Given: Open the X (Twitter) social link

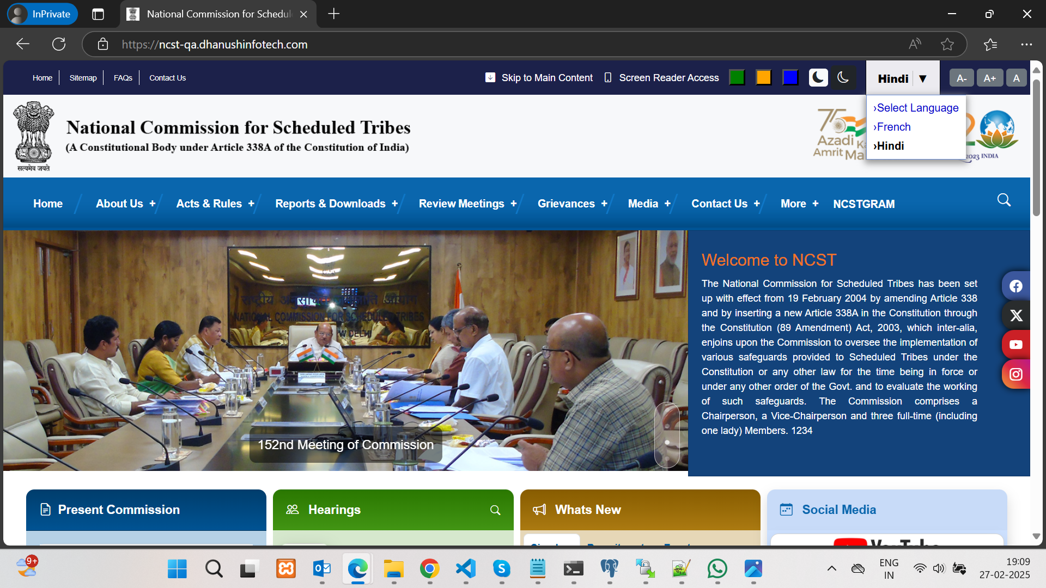Looking at the screenshot, I should click(x=1016, y=316).
